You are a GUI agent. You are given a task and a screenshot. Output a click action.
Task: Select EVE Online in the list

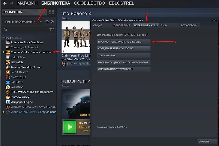tap(18, 57)
